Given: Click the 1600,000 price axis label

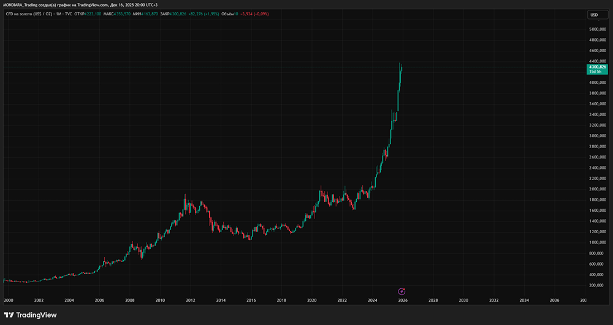Looking at the screenshot, I should (x=597, y=211).
